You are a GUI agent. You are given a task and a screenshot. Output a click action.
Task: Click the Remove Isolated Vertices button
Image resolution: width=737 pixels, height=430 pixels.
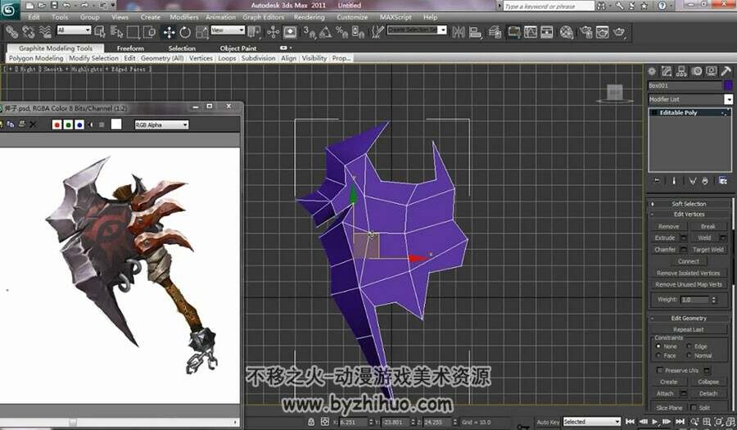pyautogui.click(x=688, y=273)
